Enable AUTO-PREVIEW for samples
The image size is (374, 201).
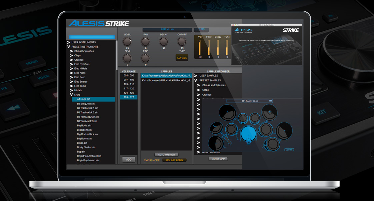[x=166, y=155]
